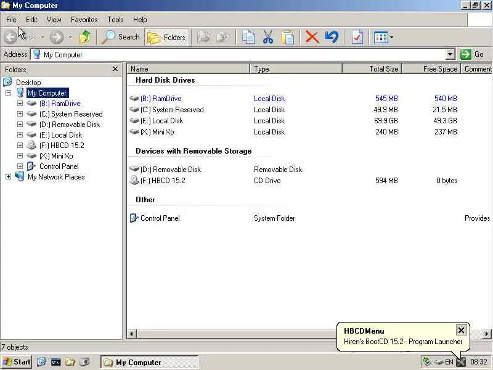Expand (C:) System Reserved tree node
493x370 pixels.
click(20, 114)
